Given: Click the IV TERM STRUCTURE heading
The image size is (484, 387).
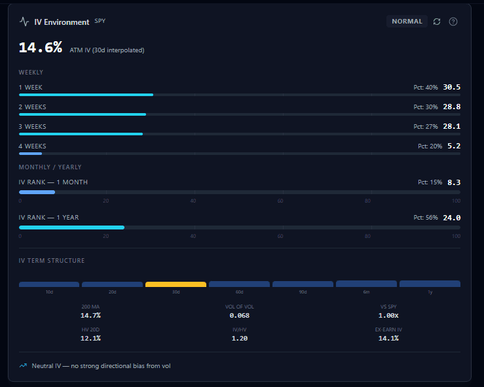Looking at the screenshot, I should pos(52,261).
